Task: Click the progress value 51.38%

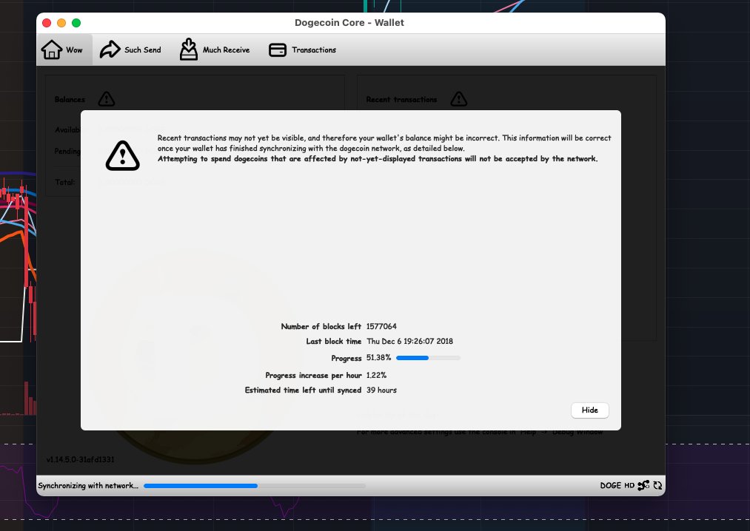Action: 378,357
